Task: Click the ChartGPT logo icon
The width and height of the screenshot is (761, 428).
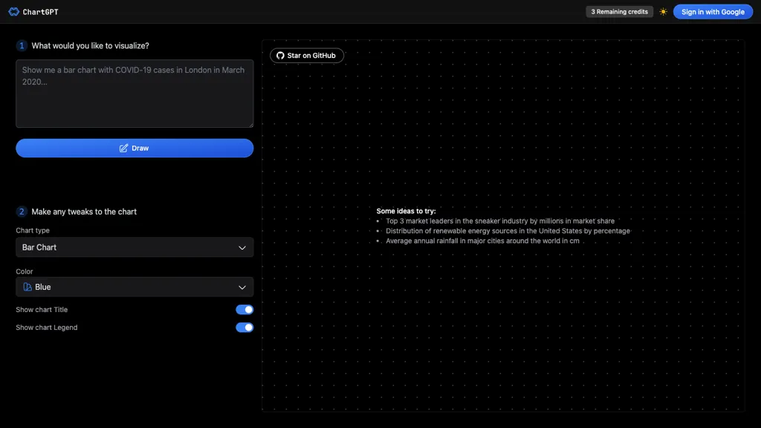Action: pyautogui.click(x=13, y=12)
